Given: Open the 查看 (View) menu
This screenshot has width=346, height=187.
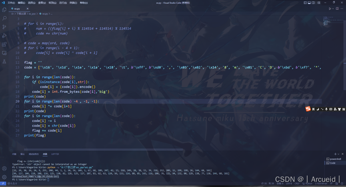Looking at the screenshot, I should [42, 3].
